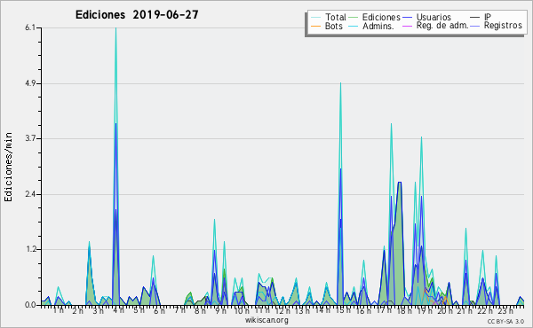Click the Ediciones/min axis title
The width and height of the screenshot is (533, 328).
pyautogui.click(x=8, y=167)
